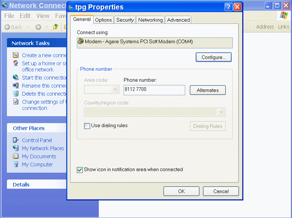Click OK in tpg Properties
The width and height of the screenshot is (292, 218).
click(181, 191)
